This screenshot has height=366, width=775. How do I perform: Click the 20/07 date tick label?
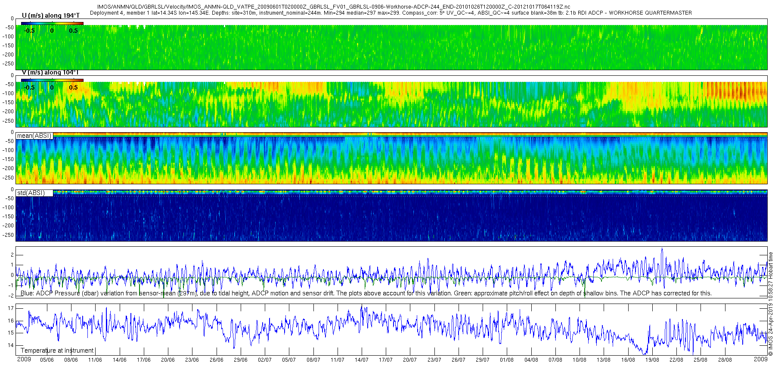pos(410,360)
